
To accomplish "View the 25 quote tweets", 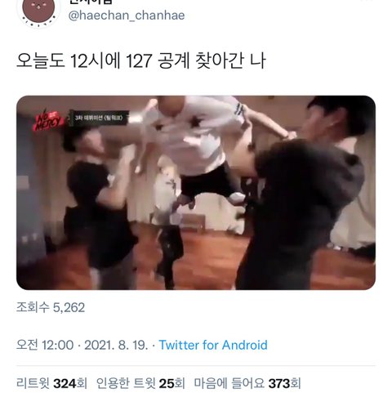I will tap(140, 383).
